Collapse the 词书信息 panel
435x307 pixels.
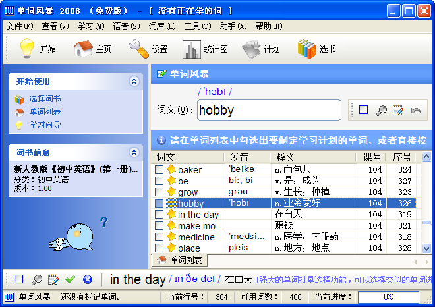(x=134, y=153)
